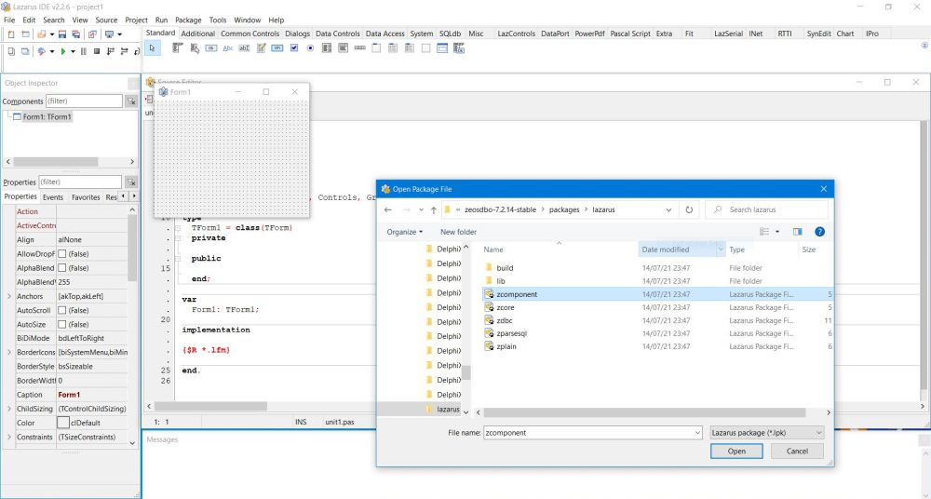Select the TScrollBar component icon

359,48
